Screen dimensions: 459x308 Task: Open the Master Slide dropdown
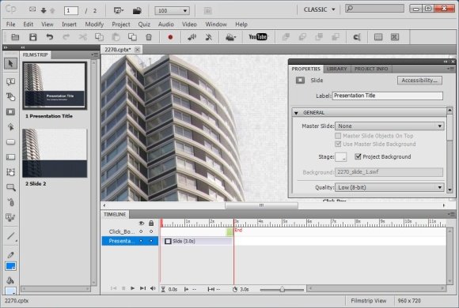pos(389,126)
